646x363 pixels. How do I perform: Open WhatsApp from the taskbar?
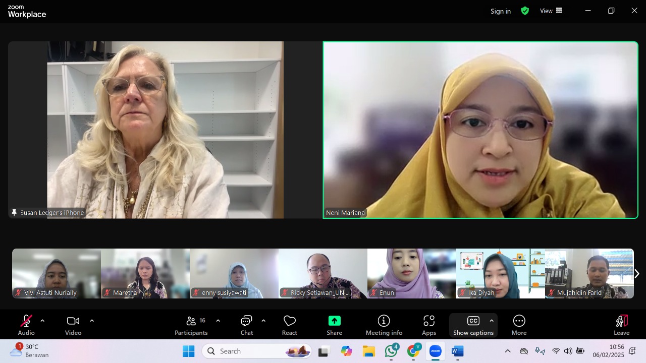(x=391, y=351)
